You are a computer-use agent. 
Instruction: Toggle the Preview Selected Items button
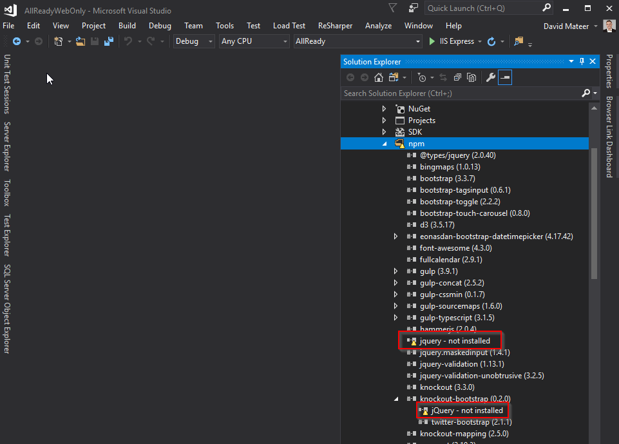505,77
